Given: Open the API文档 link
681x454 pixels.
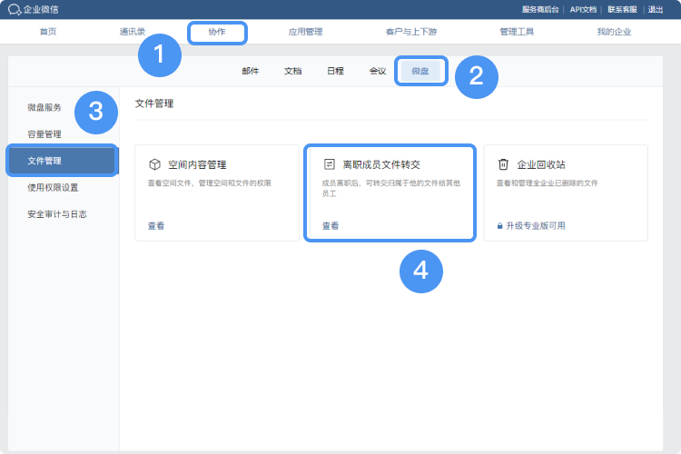Looking at the screenshot, I should click(583, 10).
